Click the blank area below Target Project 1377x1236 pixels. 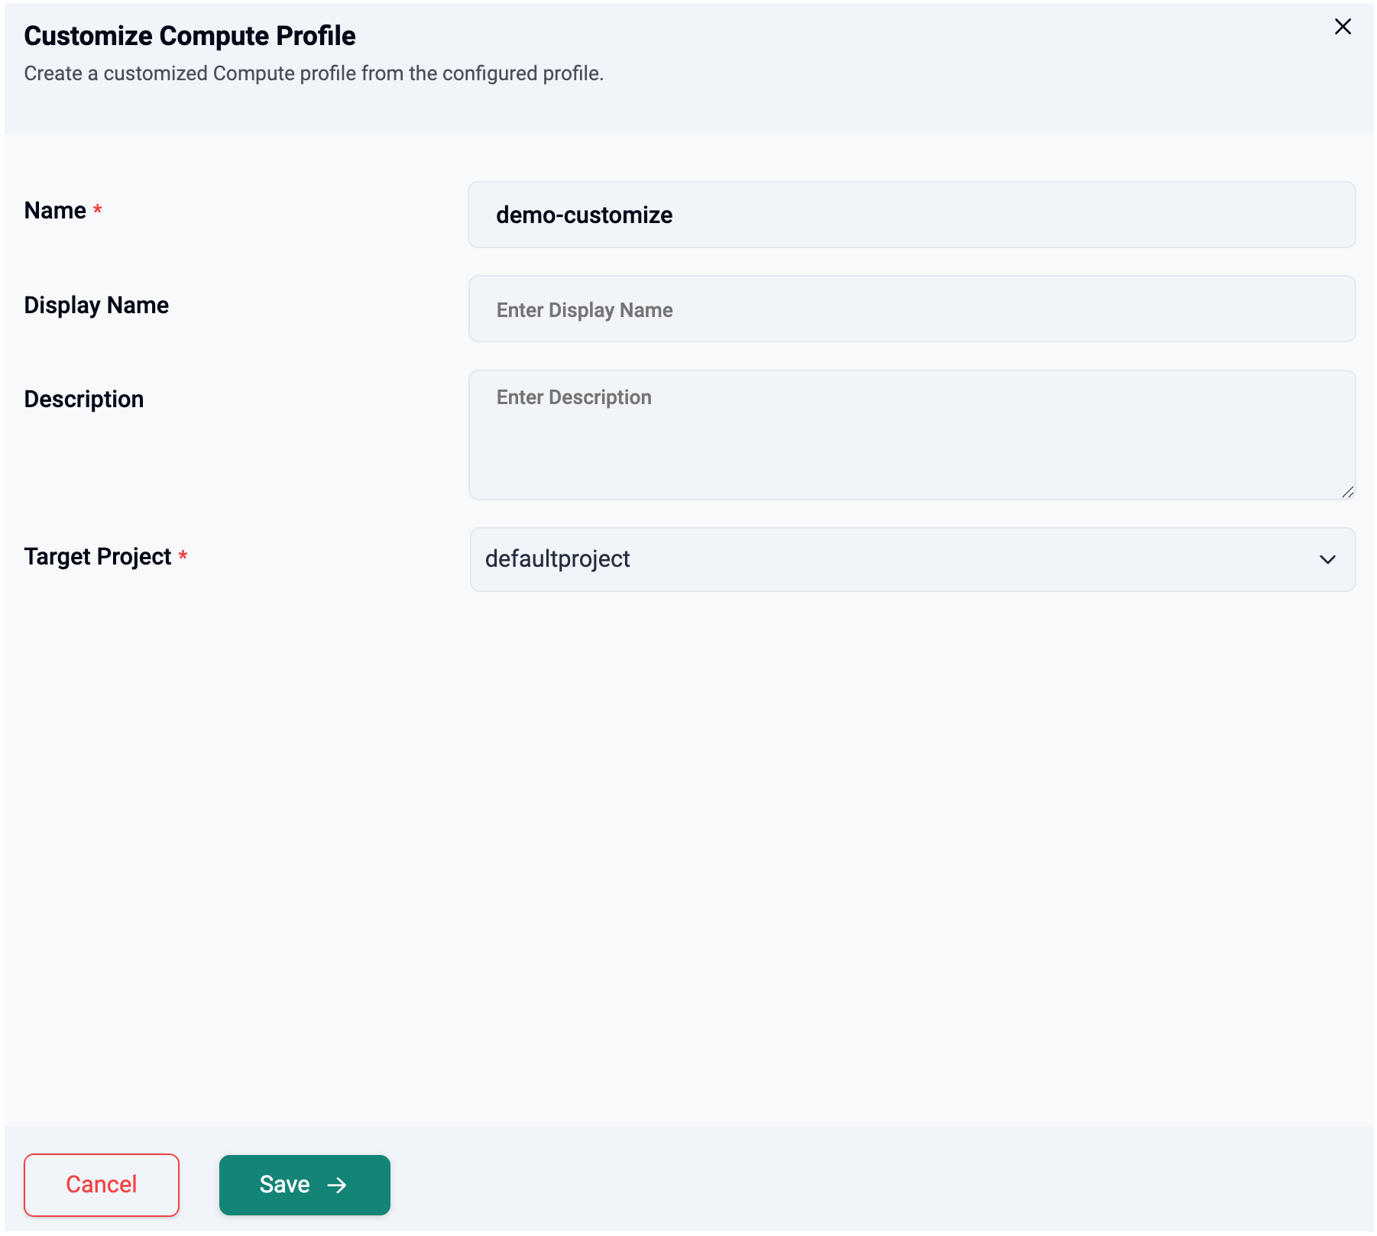688,840
